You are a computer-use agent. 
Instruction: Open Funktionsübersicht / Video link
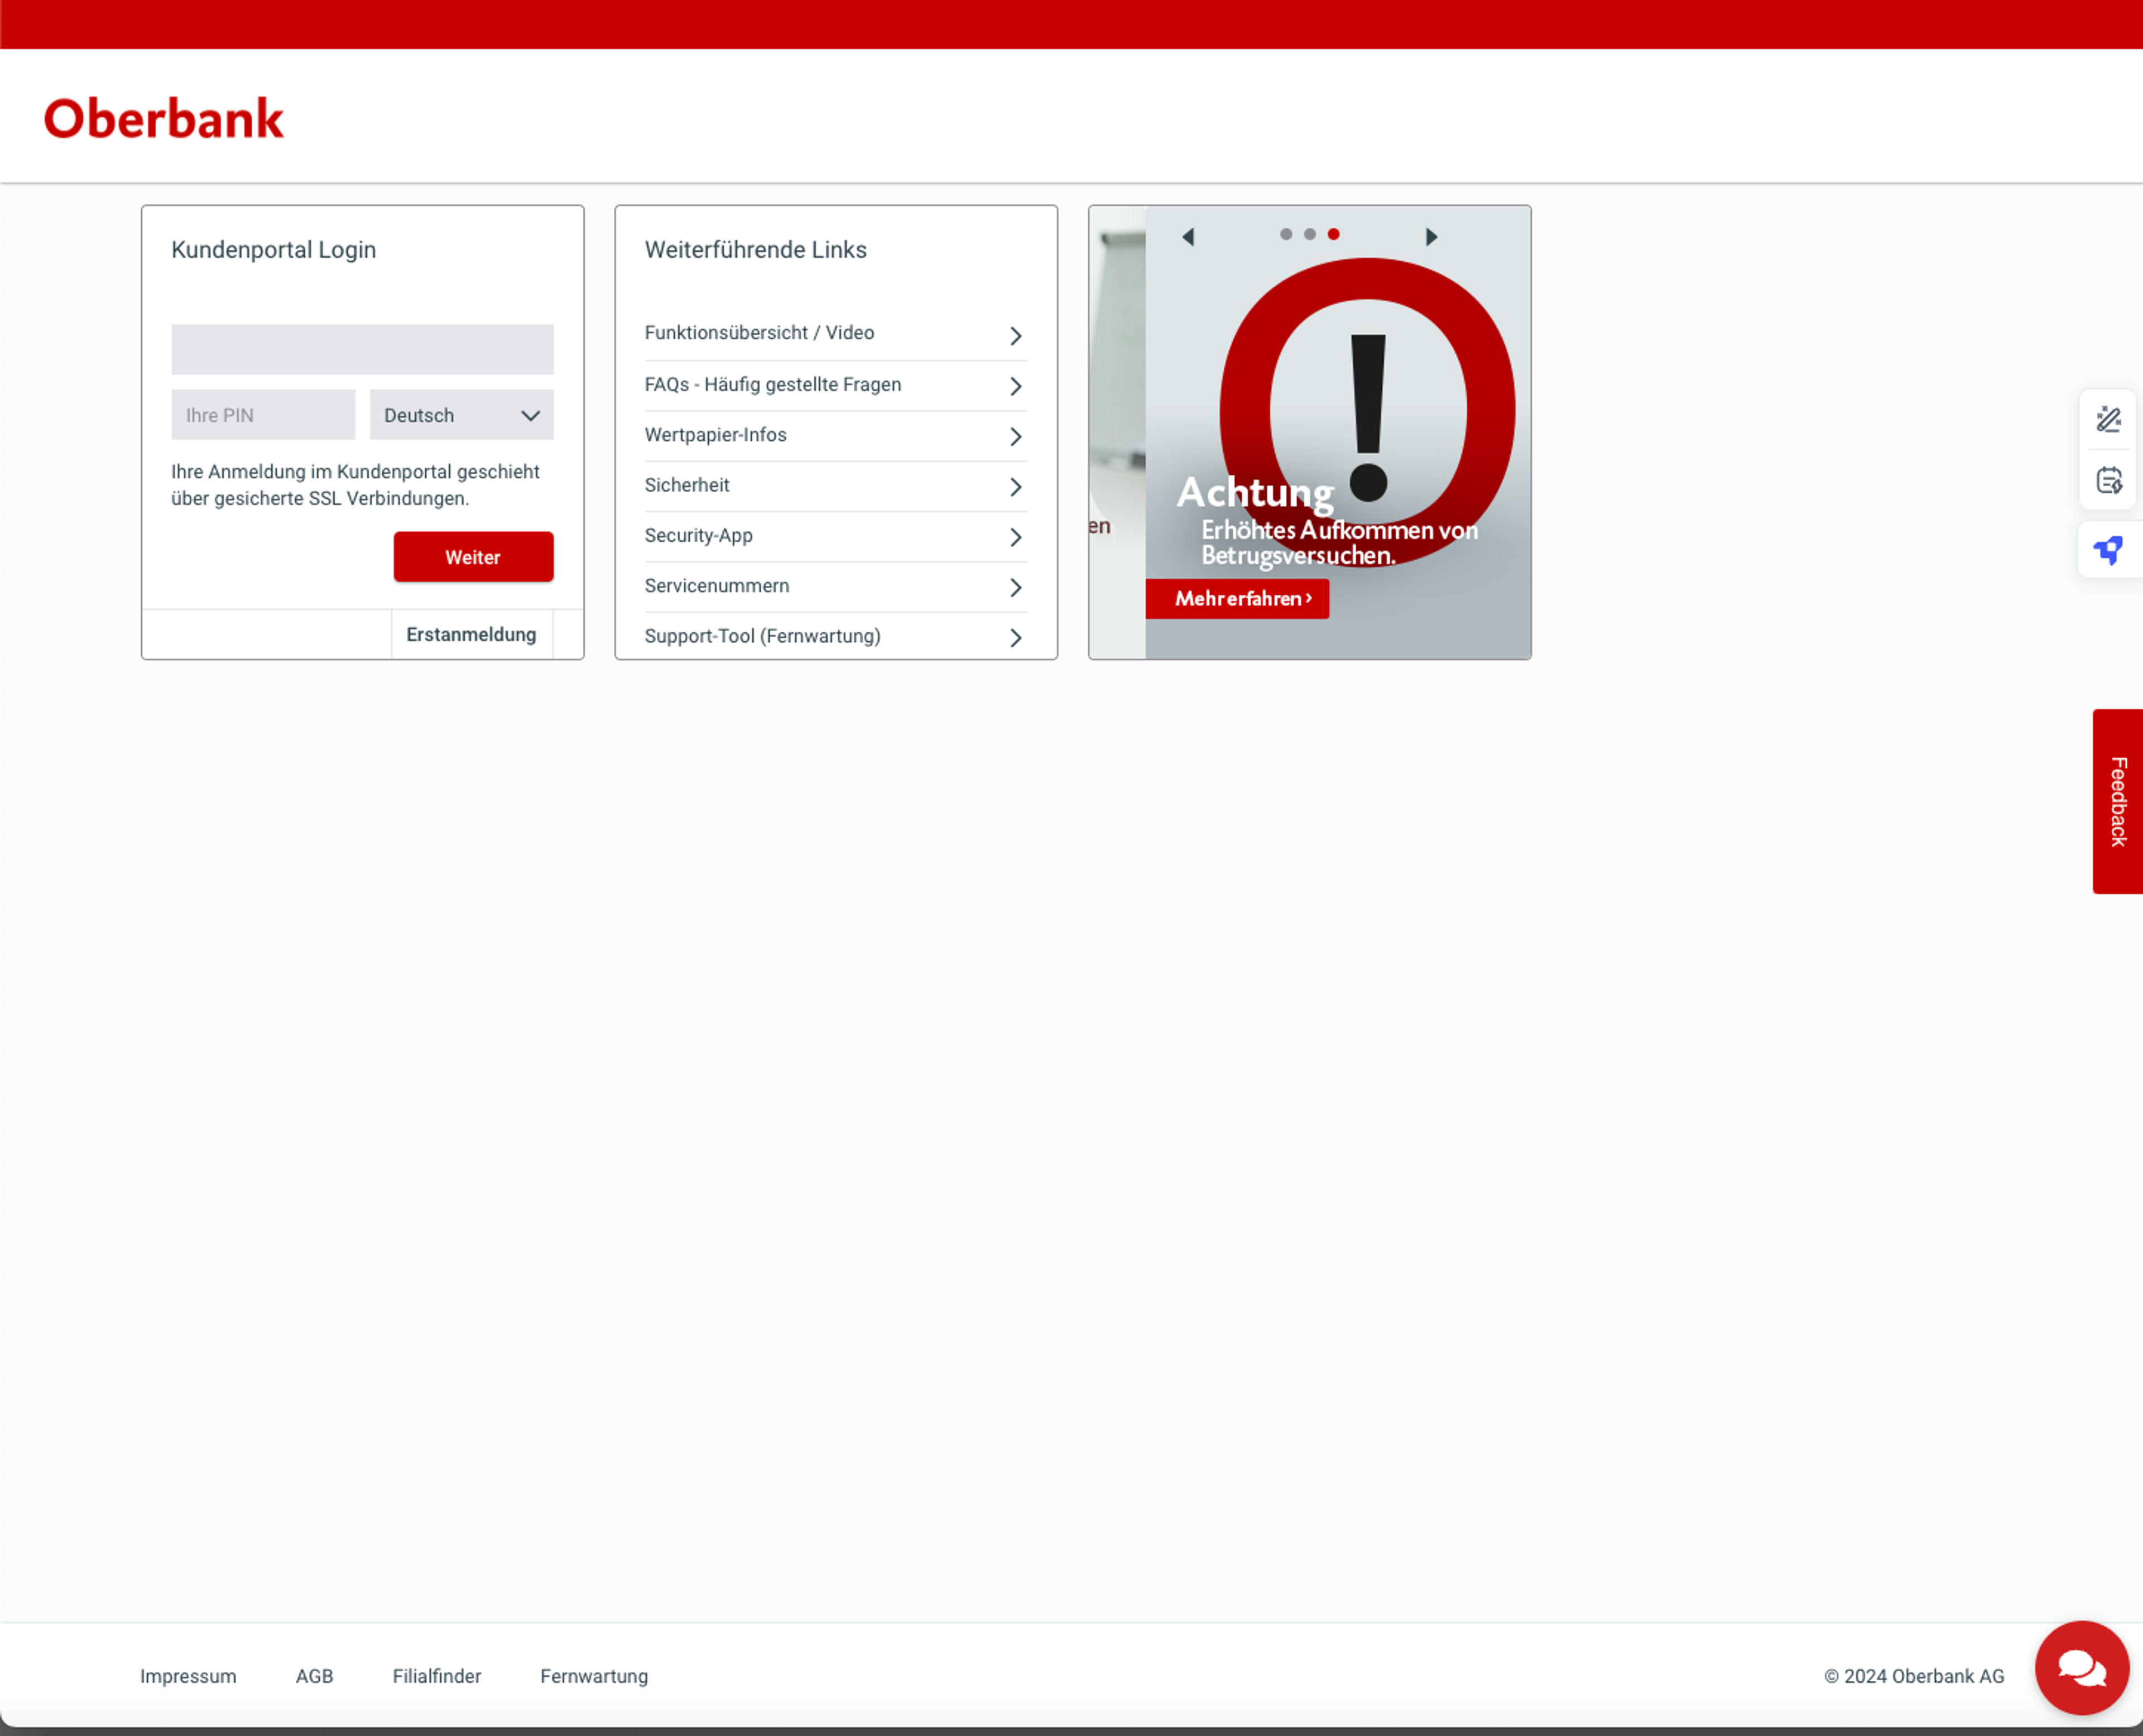(835, 334)
